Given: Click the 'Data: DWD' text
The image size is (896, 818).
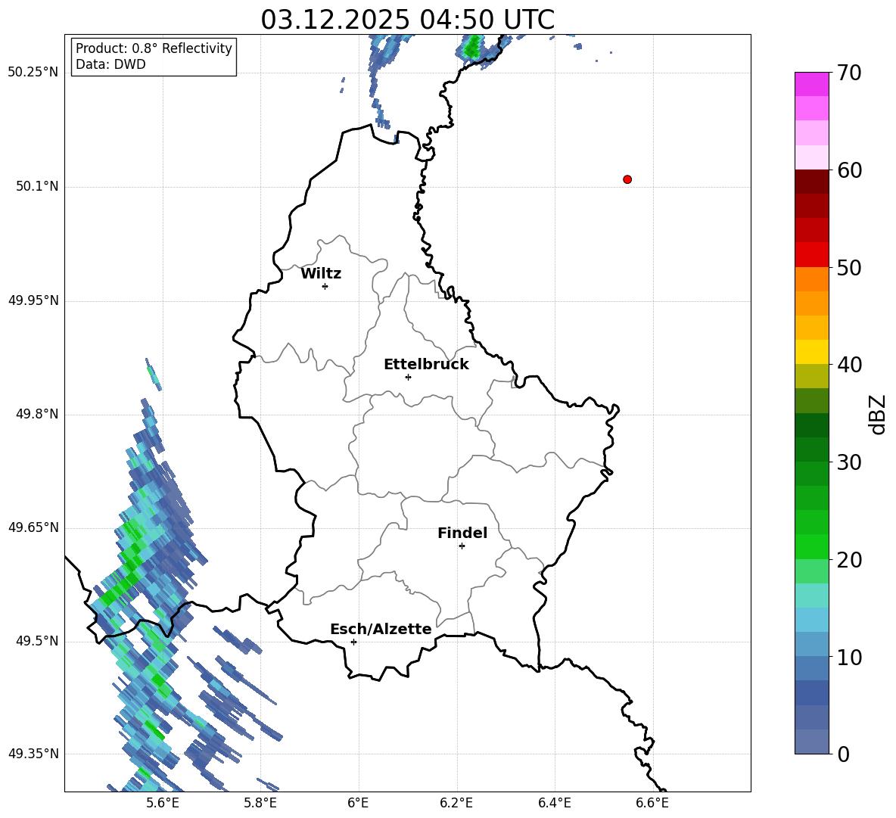Looking at the screenshot, I should (x=110, y=64).
